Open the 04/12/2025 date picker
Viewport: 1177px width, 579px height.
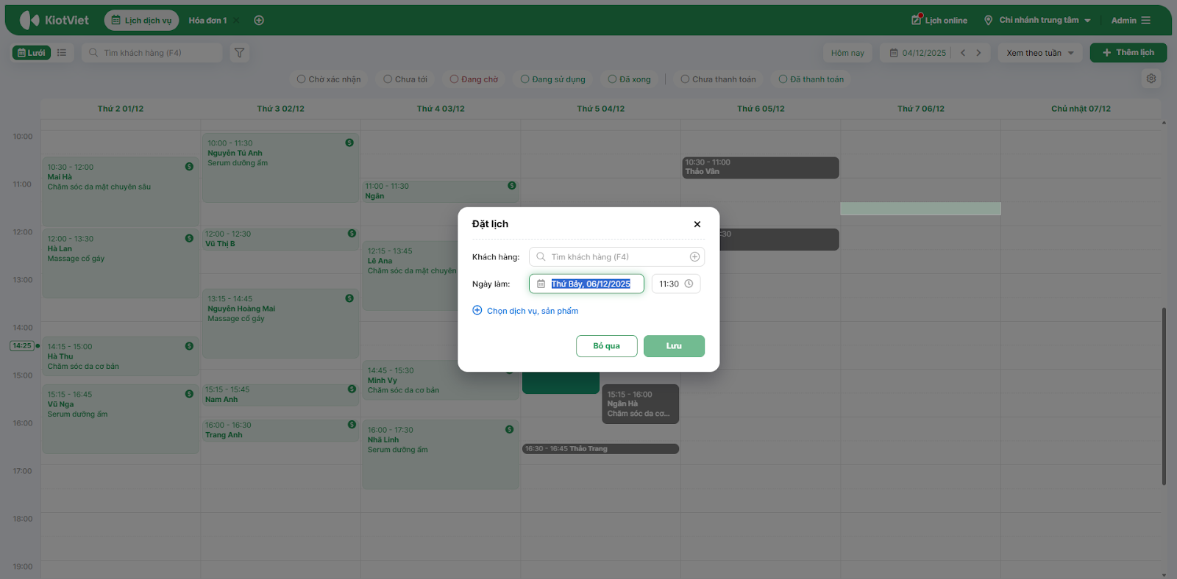pyautogui.click(x=917, y=53)
